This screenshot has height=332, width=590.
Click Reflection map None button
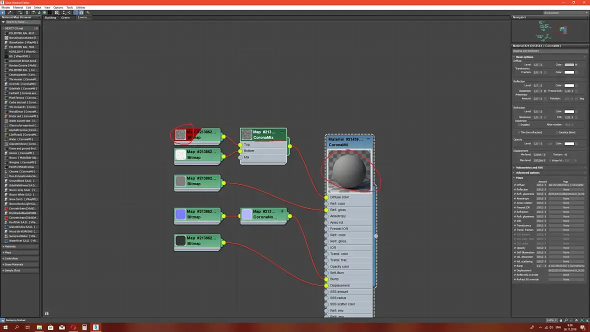(566, 189)
